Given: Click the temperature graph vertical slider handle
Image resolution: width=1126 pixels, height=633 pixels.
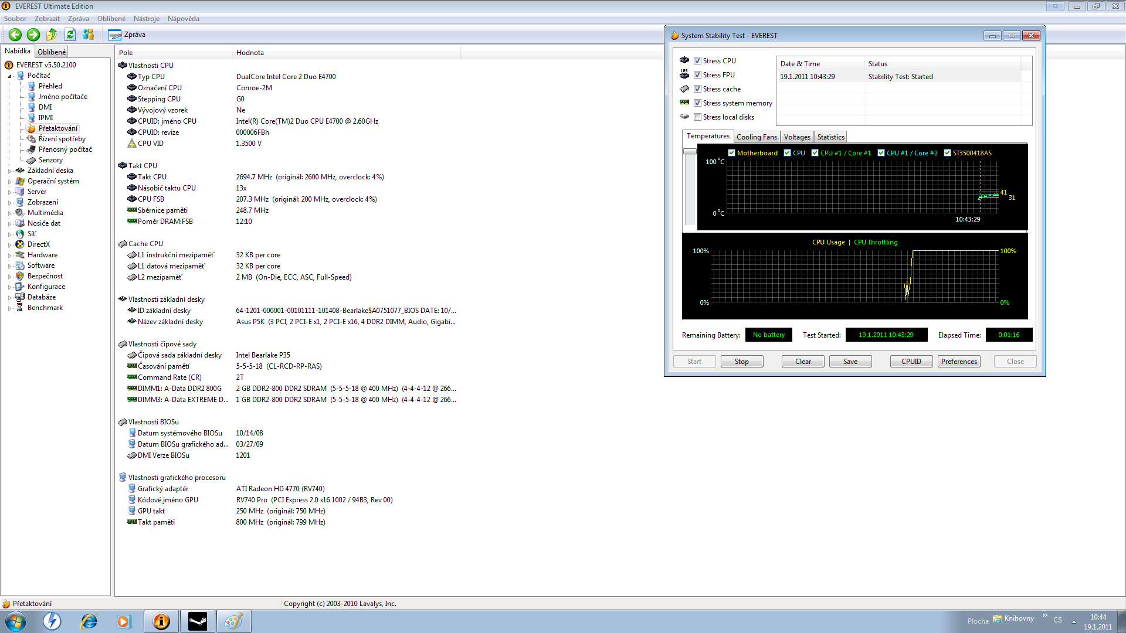Looking at the screenshot, I should pyautogui.click(x=690, y=151).
